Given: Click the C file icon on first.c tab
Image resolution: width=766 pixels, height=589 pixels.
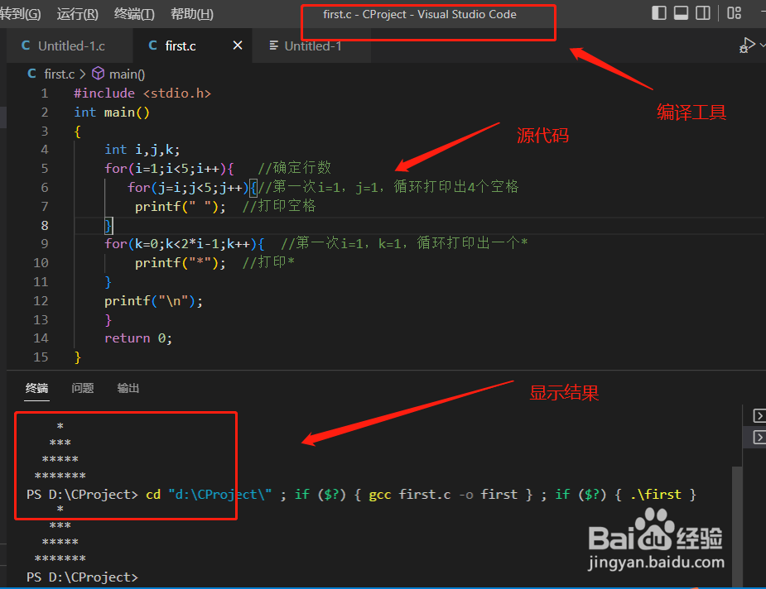Looking at the screenshot, I should (153, 45).
